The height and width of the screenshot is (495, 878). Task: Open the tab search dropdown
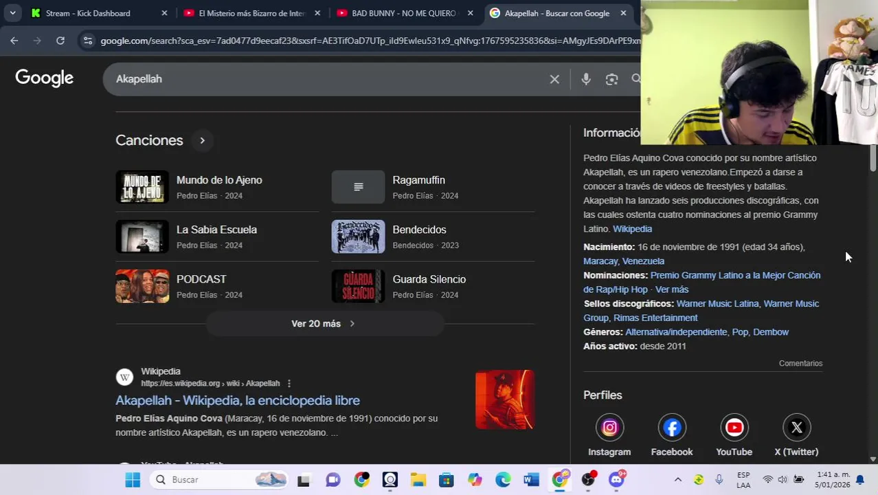click(x=12, y=12)
